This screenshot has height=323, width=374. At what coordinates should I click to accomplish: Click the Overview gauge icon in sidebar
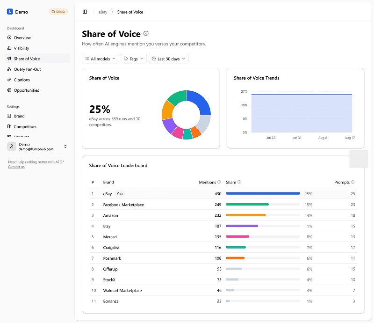[x=9, y=37]
